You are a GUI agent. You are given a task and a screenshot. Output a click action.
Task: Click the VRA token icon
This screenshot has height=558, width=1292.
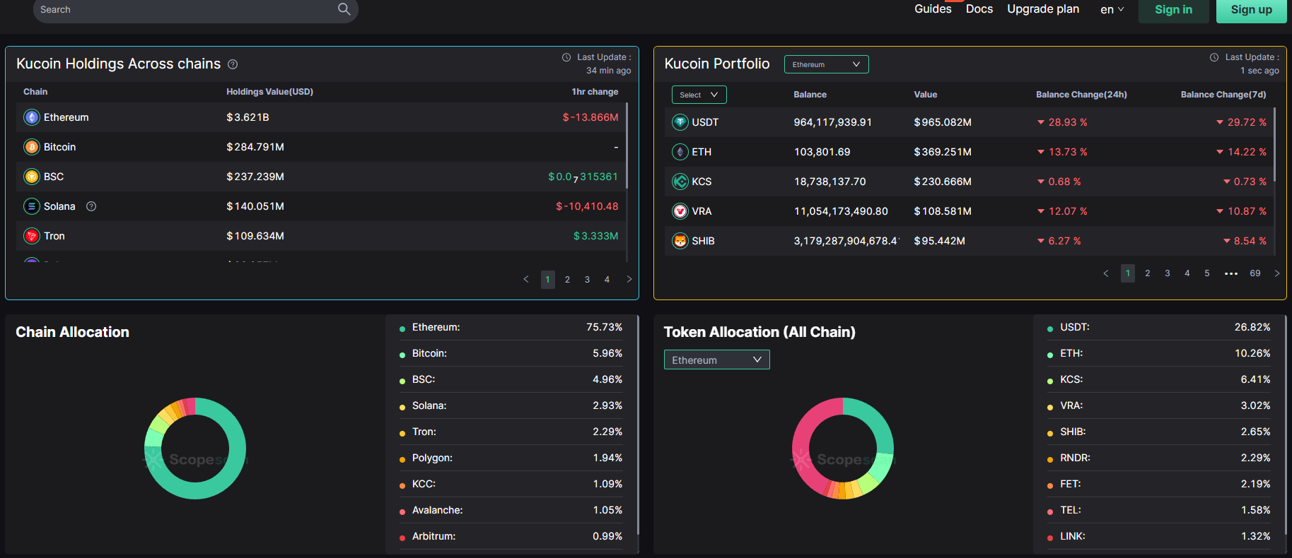pyautogui.click(x=680, y=211)
